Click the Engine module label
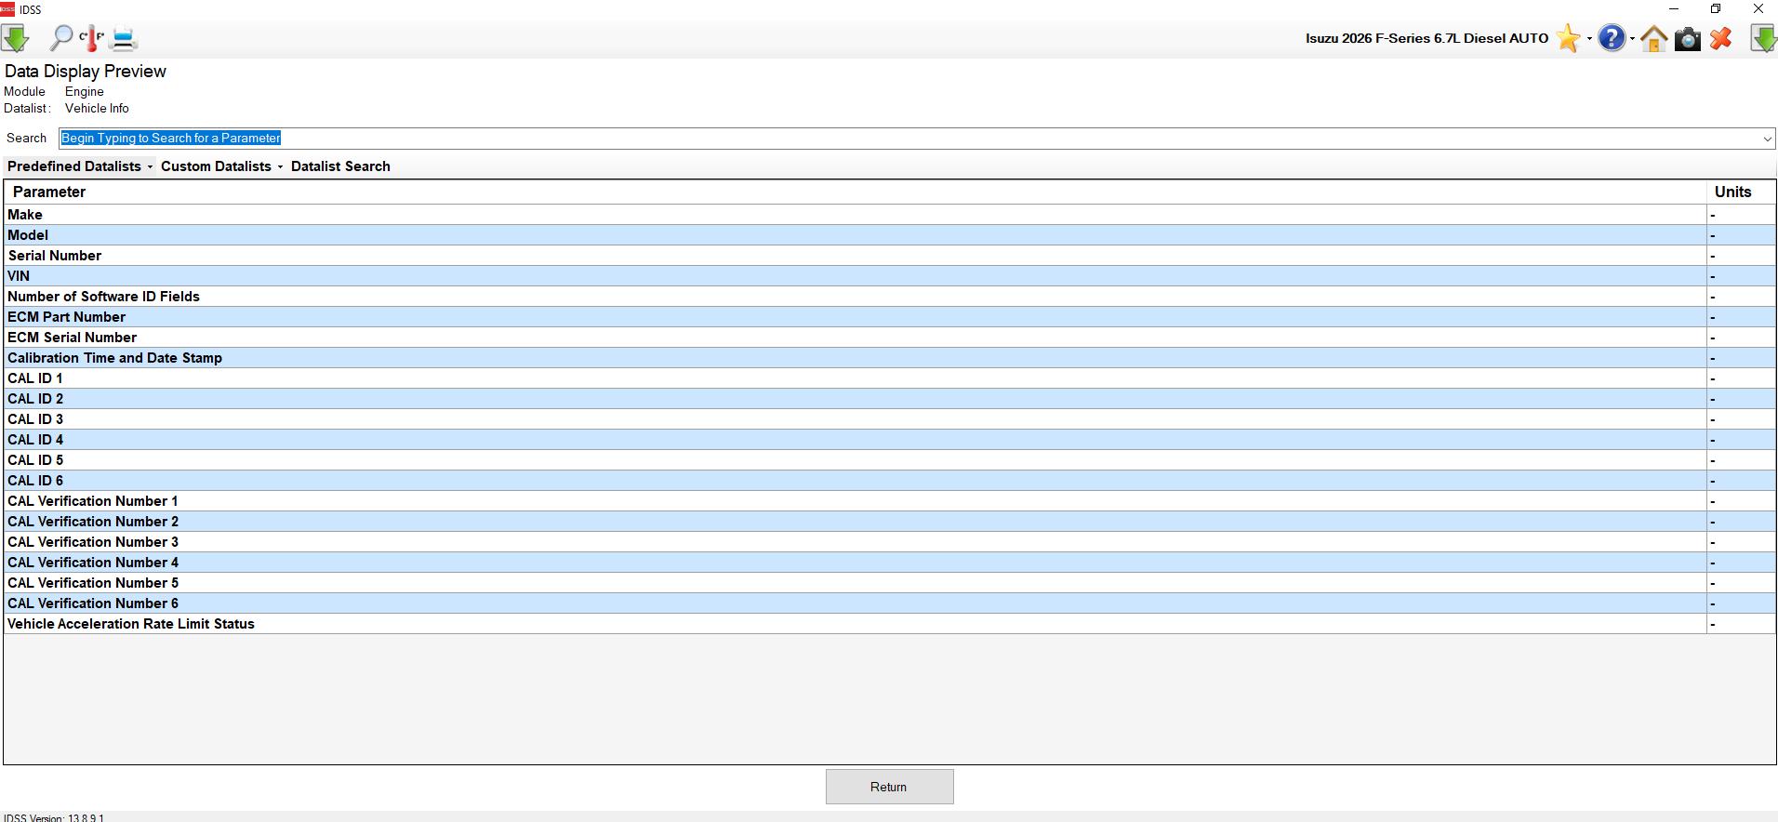Screen dimensions: 1778x822 pos(85,92)
